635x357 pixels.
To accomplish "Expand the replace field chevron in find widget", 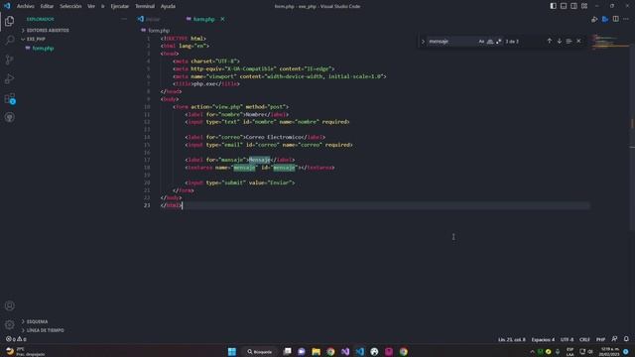I will 423,42.
